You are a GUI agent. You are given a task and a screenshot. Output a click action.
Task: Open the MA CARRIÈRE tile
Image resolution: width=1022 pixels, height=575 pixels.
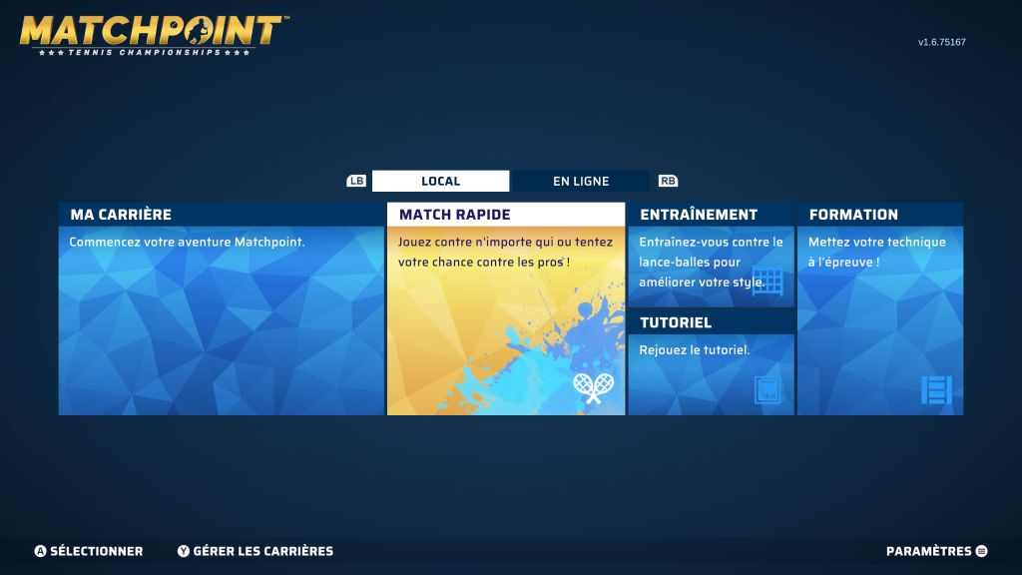[x=222, y=308]
